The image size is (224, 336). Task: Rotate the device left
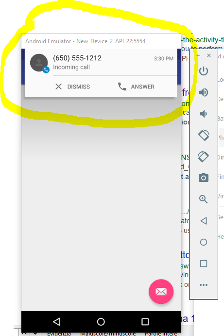coord(204,135)
